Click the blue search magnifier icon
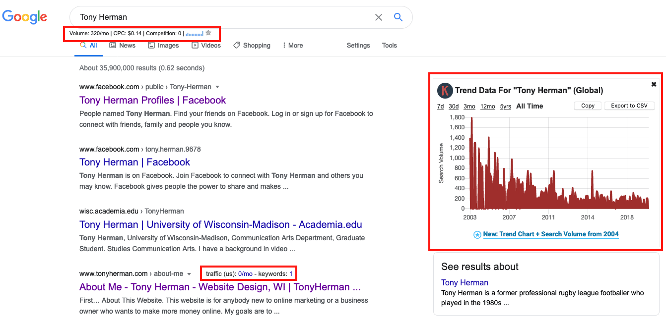 tap(398, 17)
